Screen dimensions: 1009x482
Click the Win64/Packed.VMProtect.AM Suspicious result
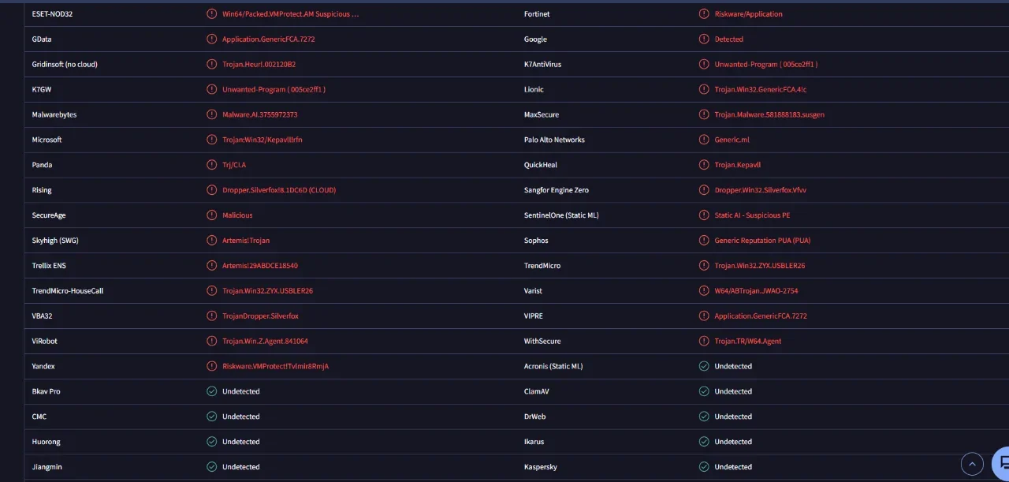pyautogui.click(x=291, y=14)
